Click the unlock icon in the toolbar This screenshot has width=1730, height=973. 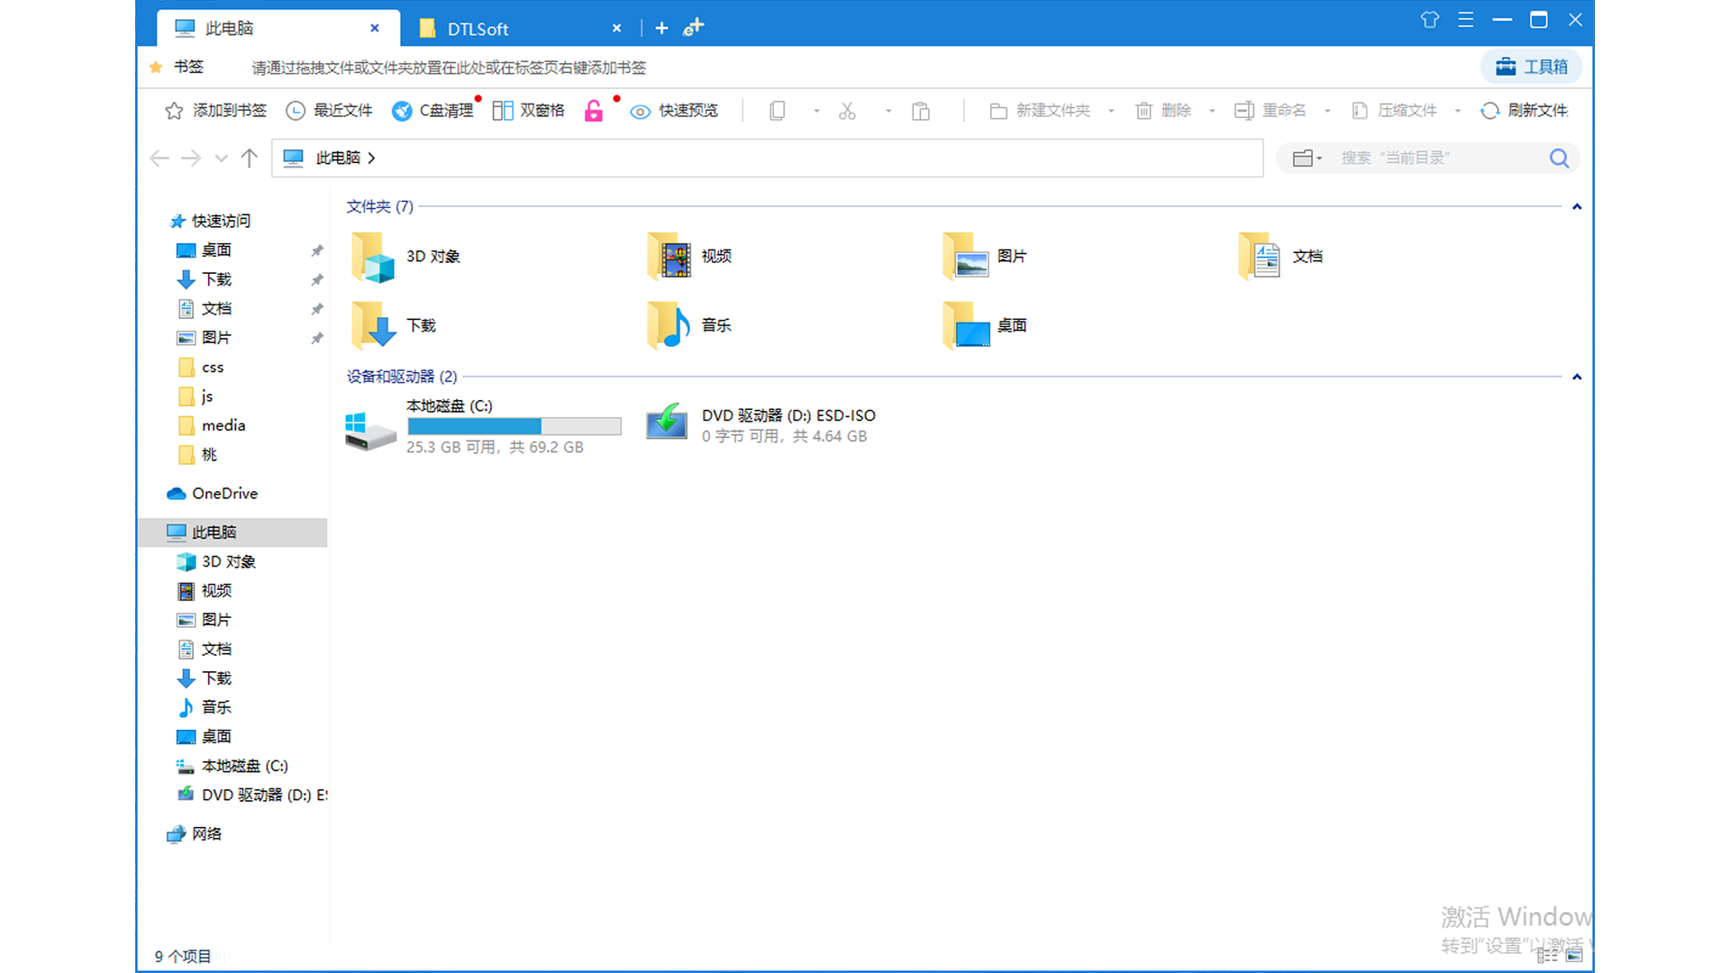pyautogui.click(x=593, y=111)
